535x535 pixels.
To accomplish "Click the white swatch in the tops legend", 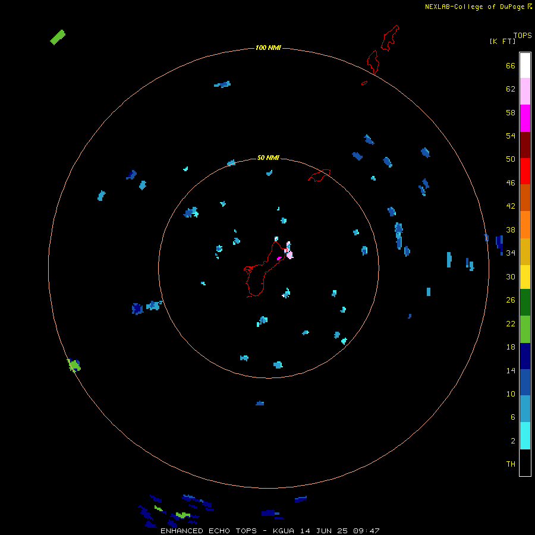I will tap(525, 65).
